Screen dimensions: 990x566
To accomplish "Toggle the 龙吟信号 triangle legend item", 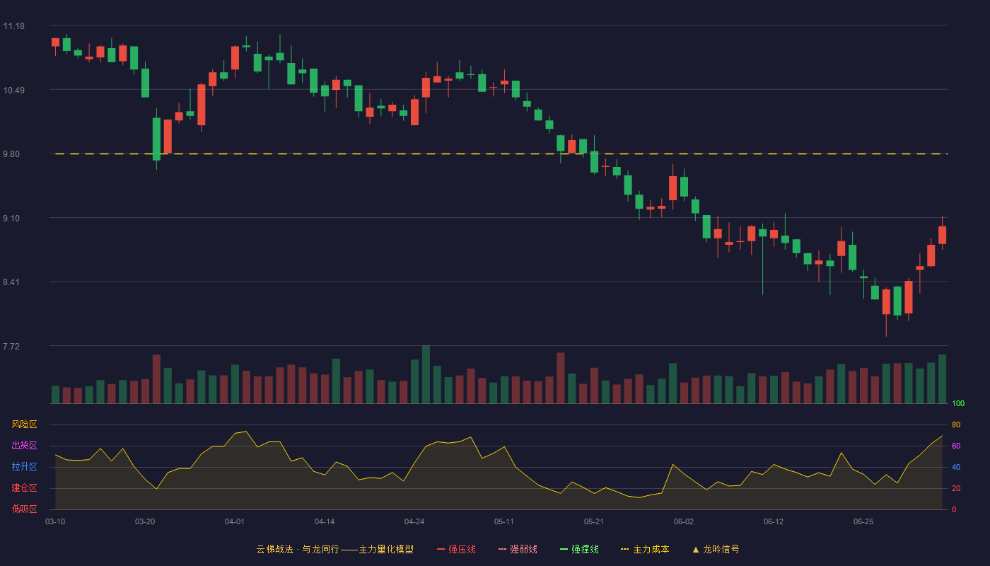I will click(x=716, y=549).
